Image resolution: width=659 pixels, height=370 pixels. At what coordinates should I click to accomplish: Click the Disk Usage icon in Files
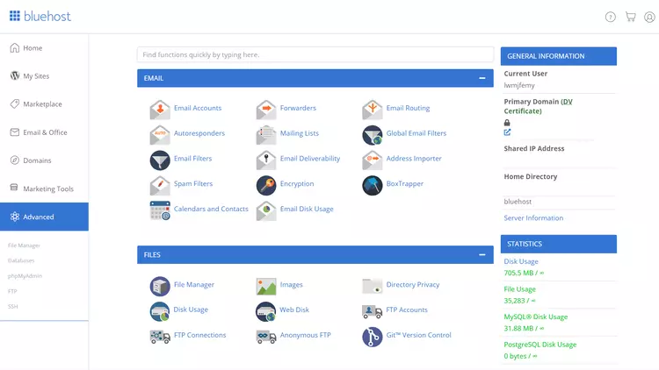click(x=160, y=311)
